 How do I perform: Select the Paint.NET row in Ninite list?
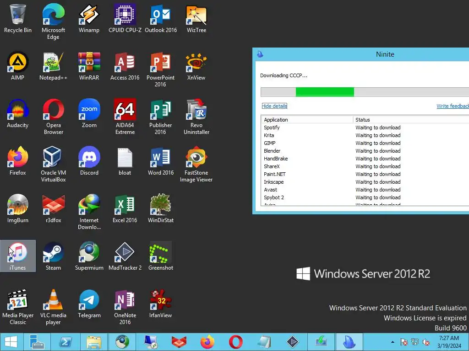pyautogui.click(x=365, y=174)
